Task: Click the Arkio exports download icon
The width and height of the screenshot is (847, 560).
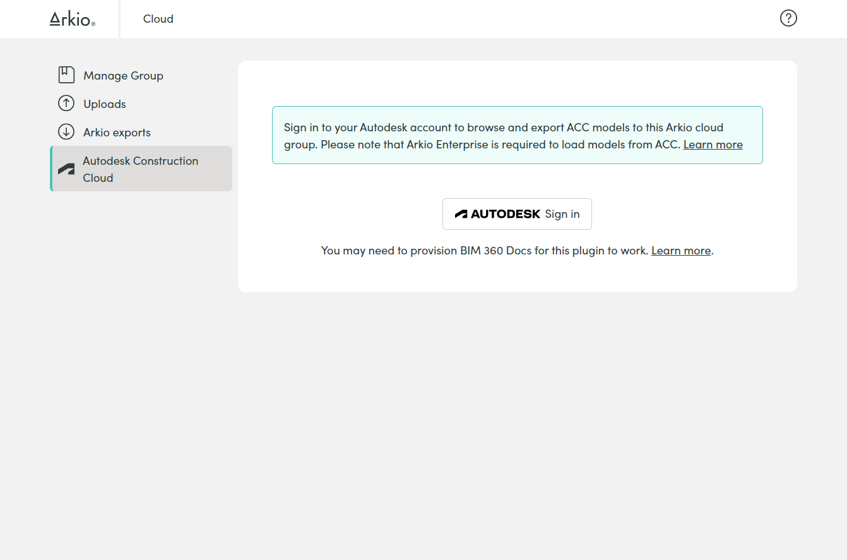Action: (x=66, y=132)
